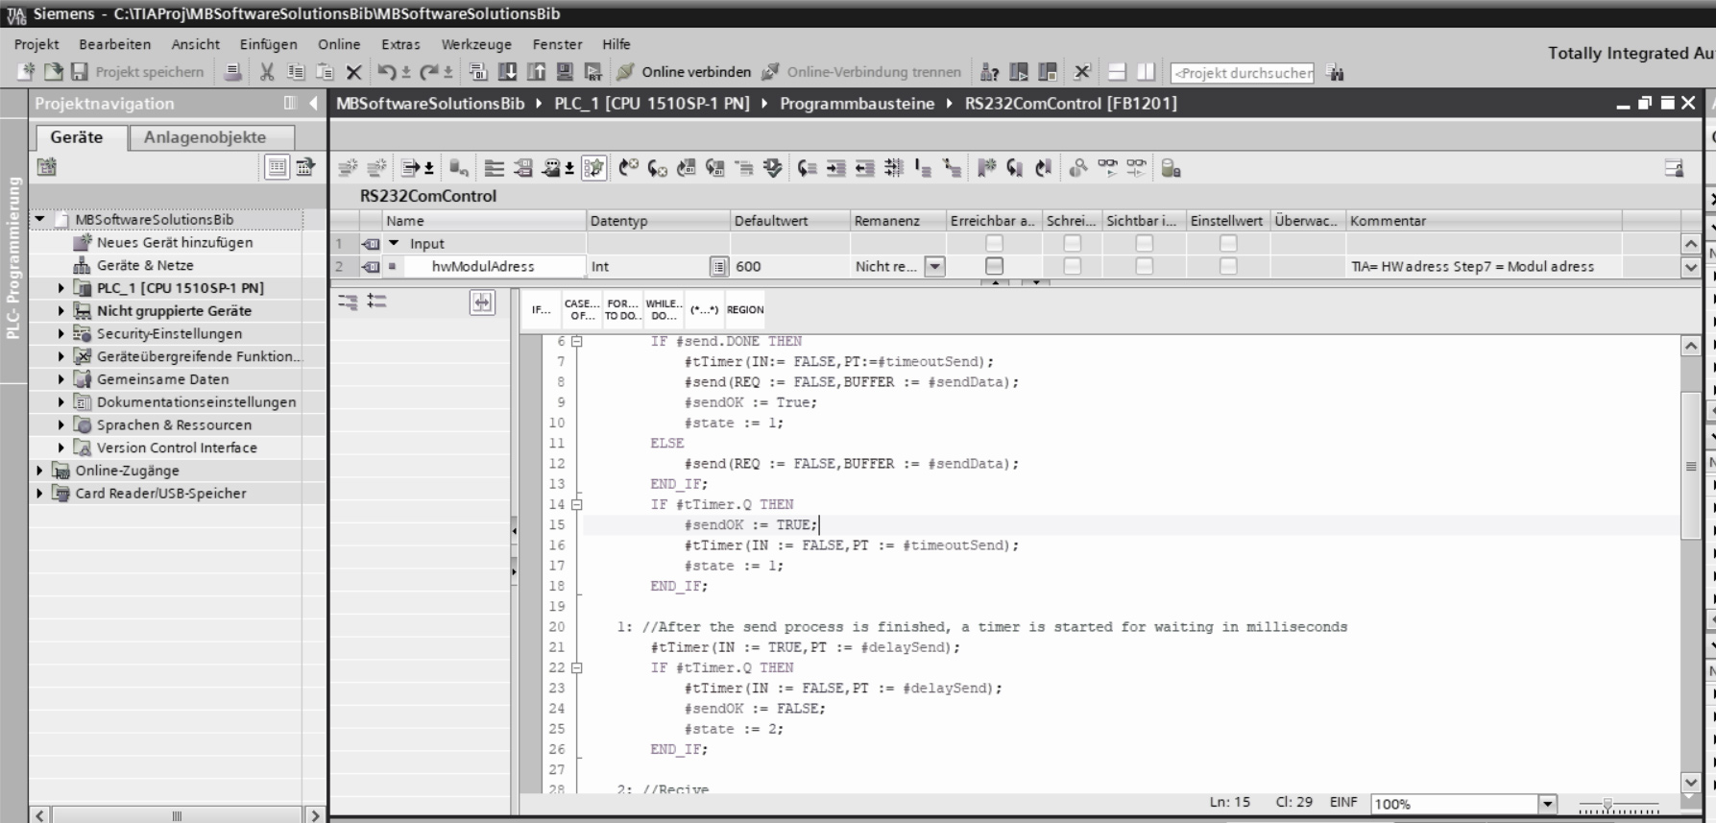Tick Sichtbar checkbox in hwModulAdress row

click(1144, 266)
